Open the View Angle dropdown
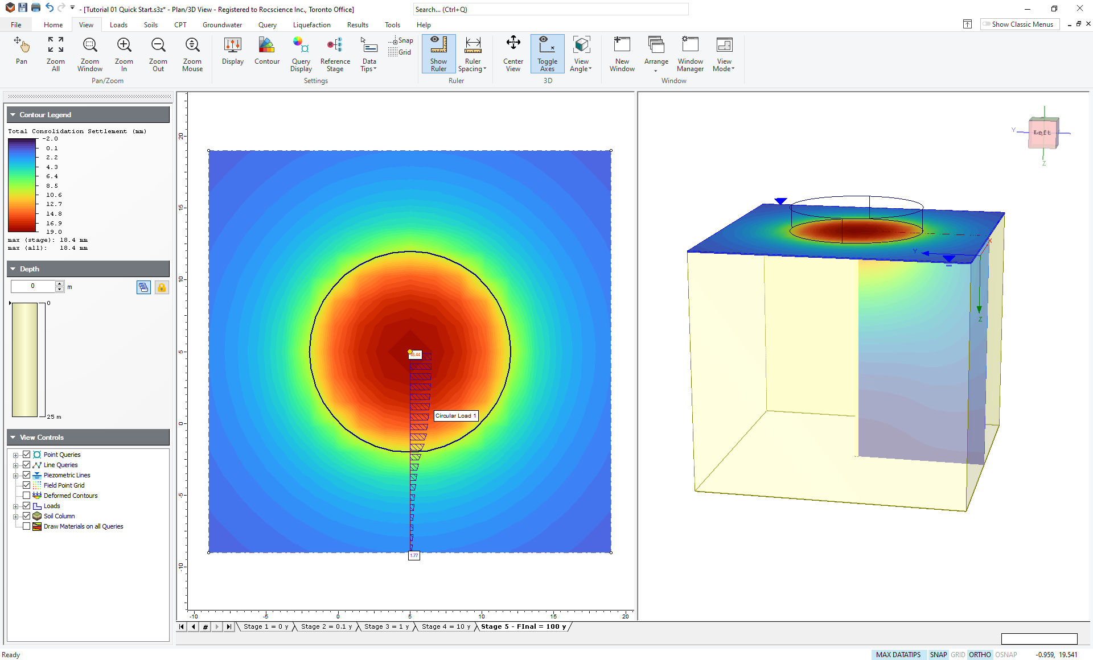This screenshot has height=660, width=1093. tap(581, 53)
